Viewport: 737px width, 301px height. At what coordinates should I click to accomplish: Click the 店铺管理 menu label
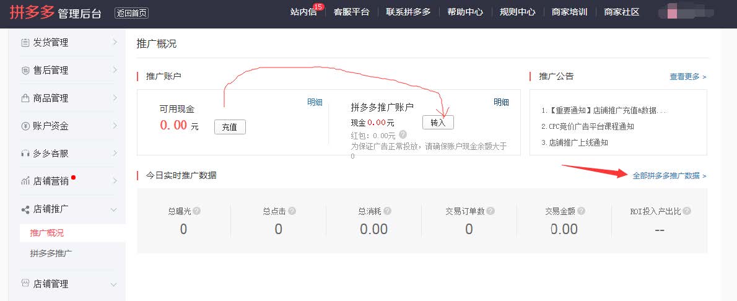(51, 284)
